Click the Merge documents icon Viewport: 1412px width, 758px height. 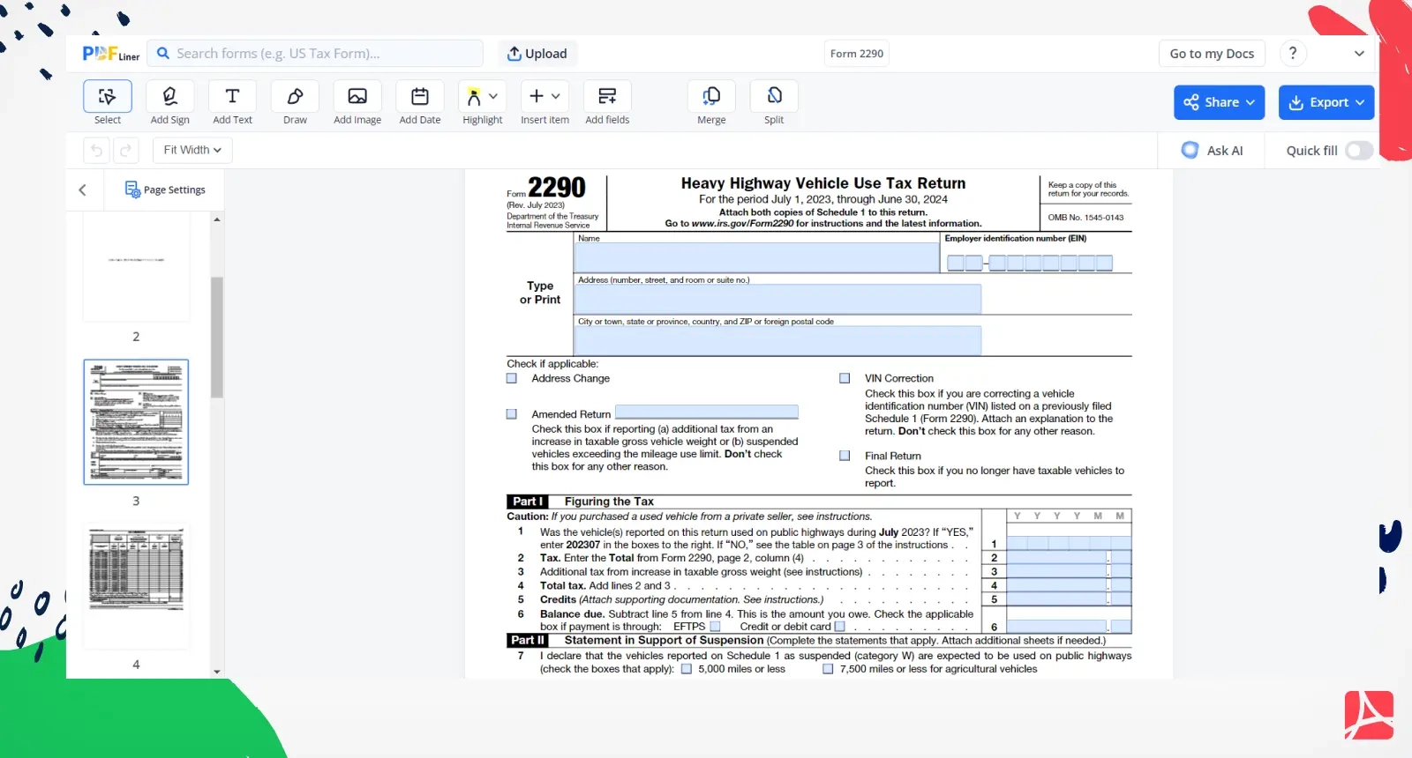(711, 97)
